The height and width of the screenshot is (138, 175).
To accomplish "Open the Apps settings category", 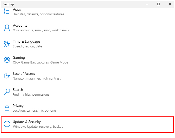I will click(x=17, y=9).
